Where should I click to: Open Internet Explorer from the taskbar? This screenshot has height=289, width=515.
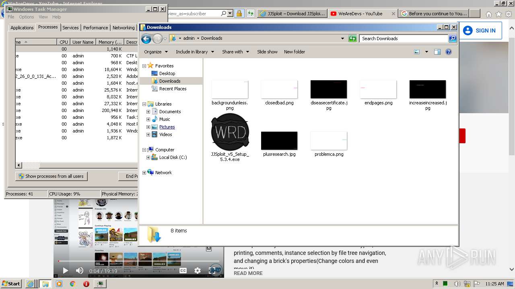pyautogui.click(x=30, y=284)
